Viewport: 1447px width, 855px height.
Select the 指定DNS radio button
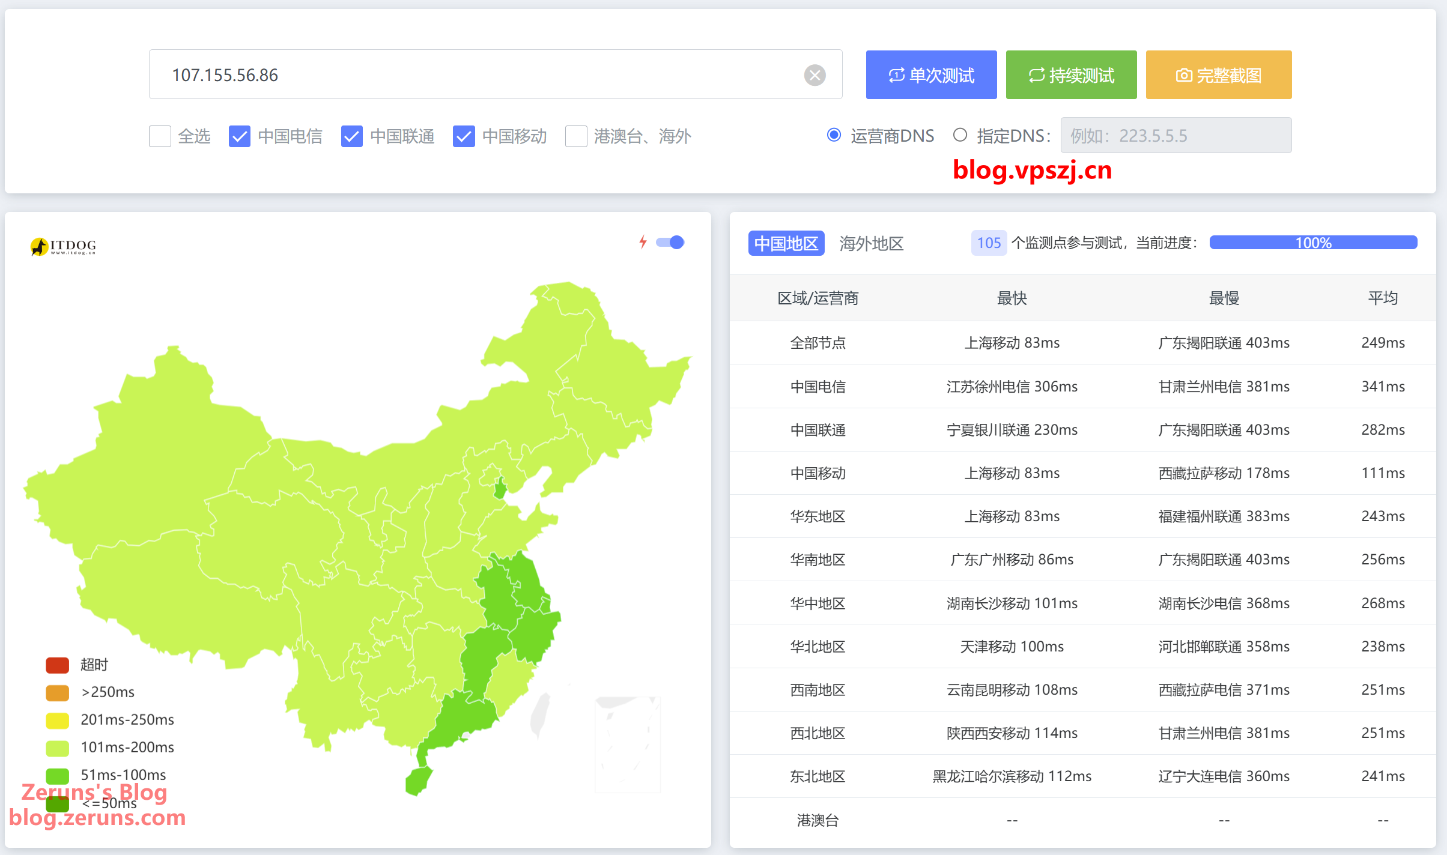click(960, 135)
